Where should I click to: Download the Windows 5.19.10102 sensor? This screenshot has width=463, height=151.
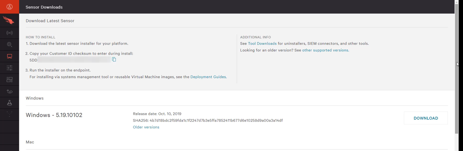(x=426, y=118)
